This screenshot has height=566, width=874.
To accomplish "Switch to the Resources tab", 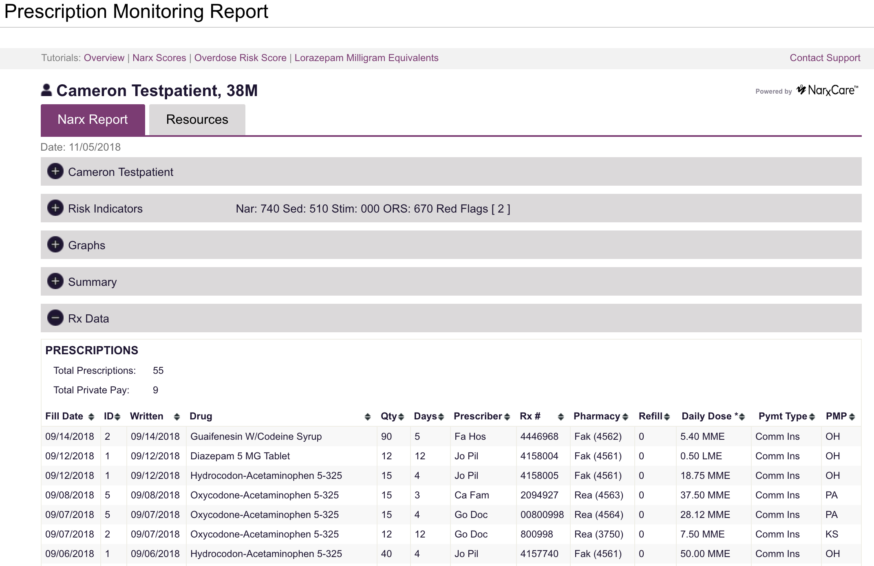I will (x=197, y=119).
